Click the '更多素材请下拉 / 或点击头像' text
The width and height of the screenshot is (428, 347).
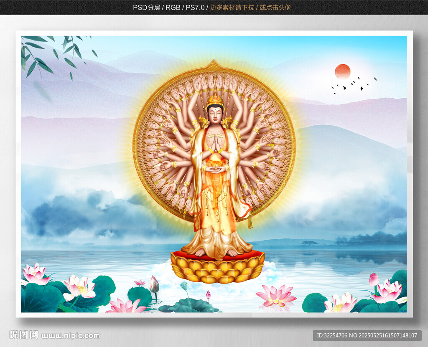[250, 8]
